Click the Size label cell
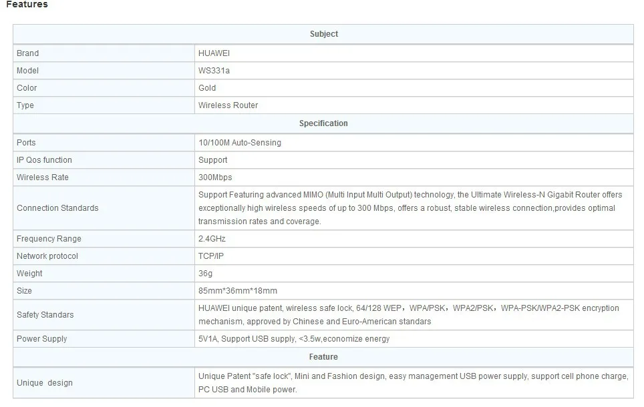This screenshot has height=407, width=644. [24, 290]
